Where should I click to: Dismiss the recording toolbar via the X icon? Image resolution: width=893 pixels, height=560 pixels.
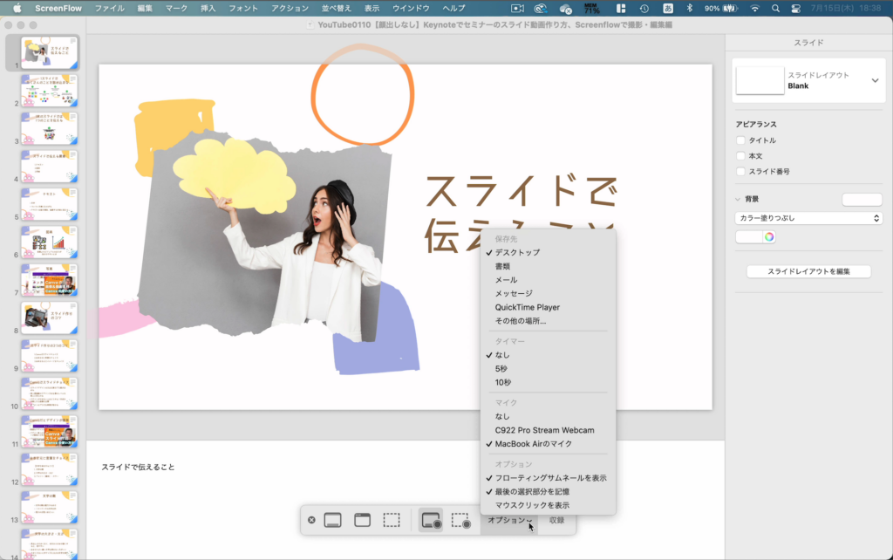pyautogui.click(x=312, y=521)
